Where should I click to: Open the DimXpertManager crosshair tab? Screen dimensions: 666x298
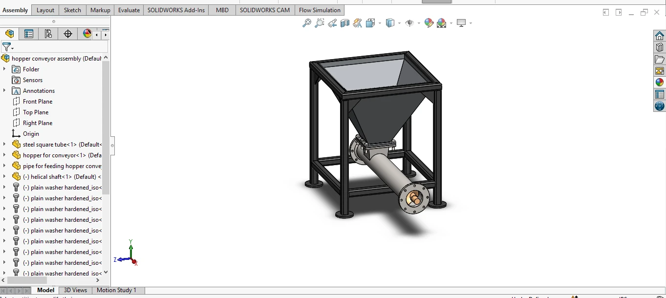(68, 34)
